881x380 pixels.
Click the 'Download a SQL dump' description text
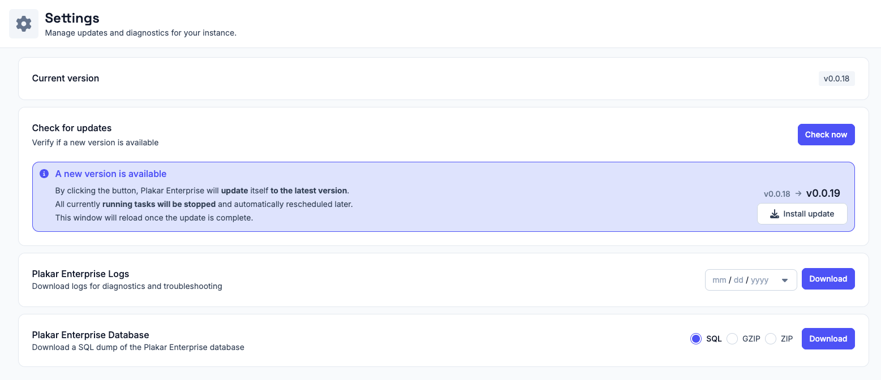[138, 347]
